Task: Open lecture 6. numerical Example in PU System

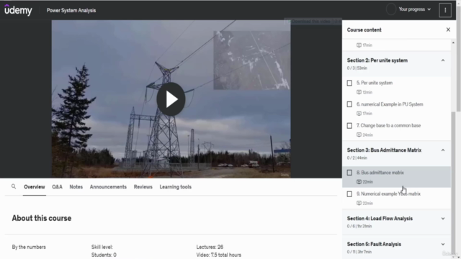Action: click(x=390, y=104)
